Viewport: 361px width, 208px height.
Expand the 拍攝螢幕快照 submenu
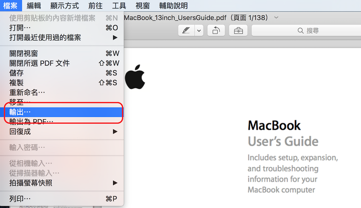point(62,183)
